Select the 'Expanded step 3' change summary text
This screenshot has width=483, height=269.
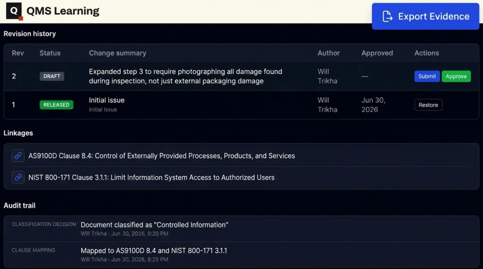(186, 76)
